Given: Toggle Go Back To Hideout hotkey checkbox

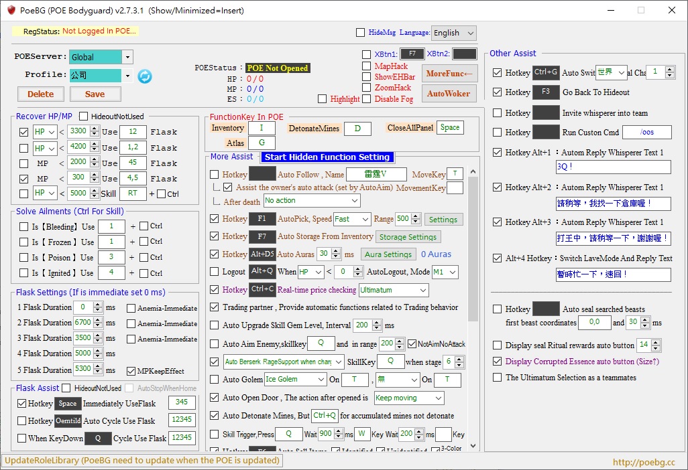Looking at the screenshot, I should (497, 92).
